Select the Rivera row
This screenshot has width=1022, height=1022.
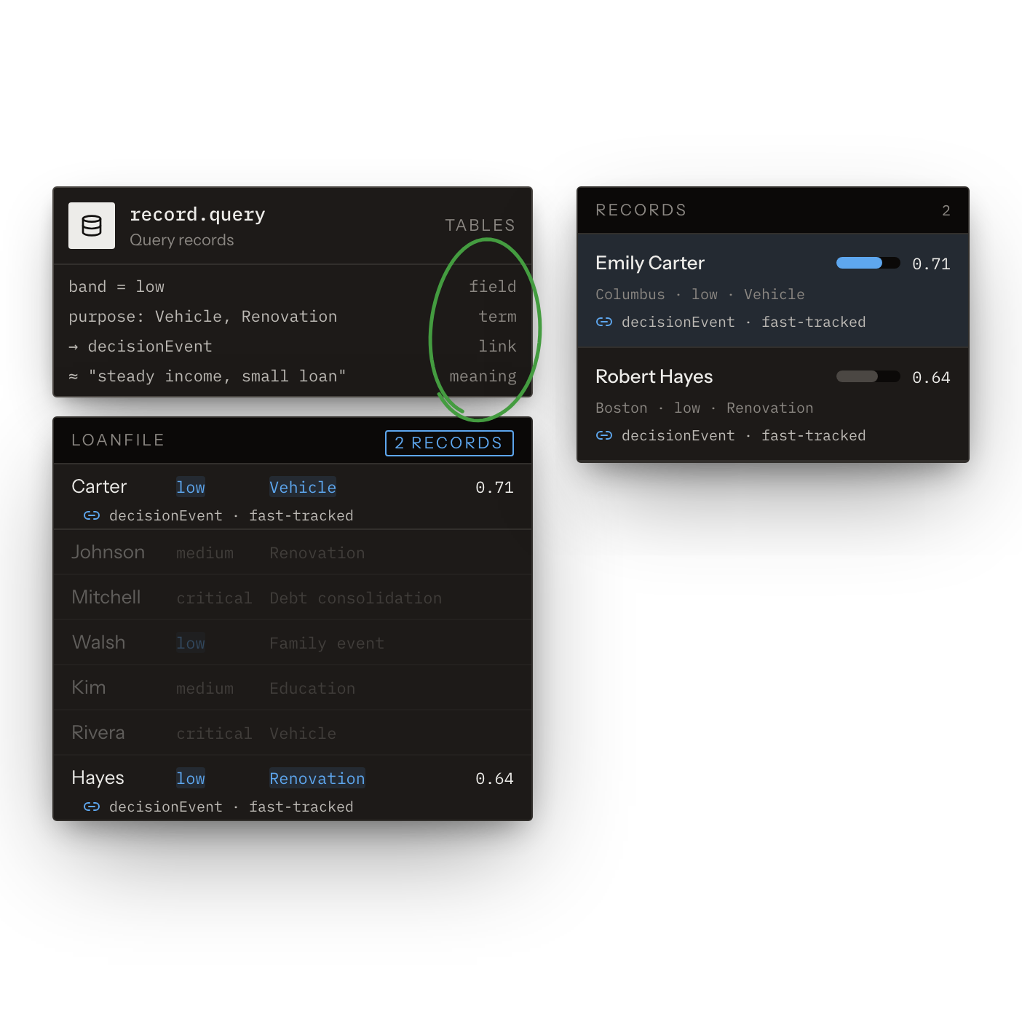[293, 733]
